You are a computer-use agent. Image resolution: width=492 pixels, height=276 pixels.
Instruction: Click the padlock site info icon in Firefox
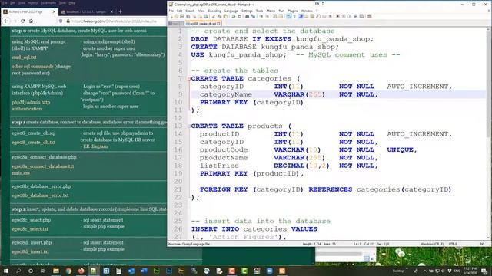(x=68, y=21)
